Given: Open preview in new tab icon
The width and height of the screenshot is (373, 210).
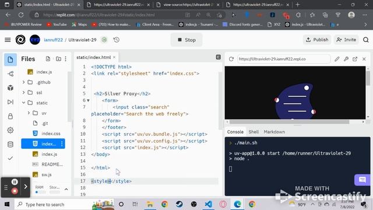Looking at the screenshot, I should click(x=355, y=59).
